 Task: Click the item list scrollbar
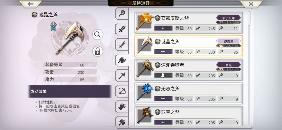click(x=249, y=18)
